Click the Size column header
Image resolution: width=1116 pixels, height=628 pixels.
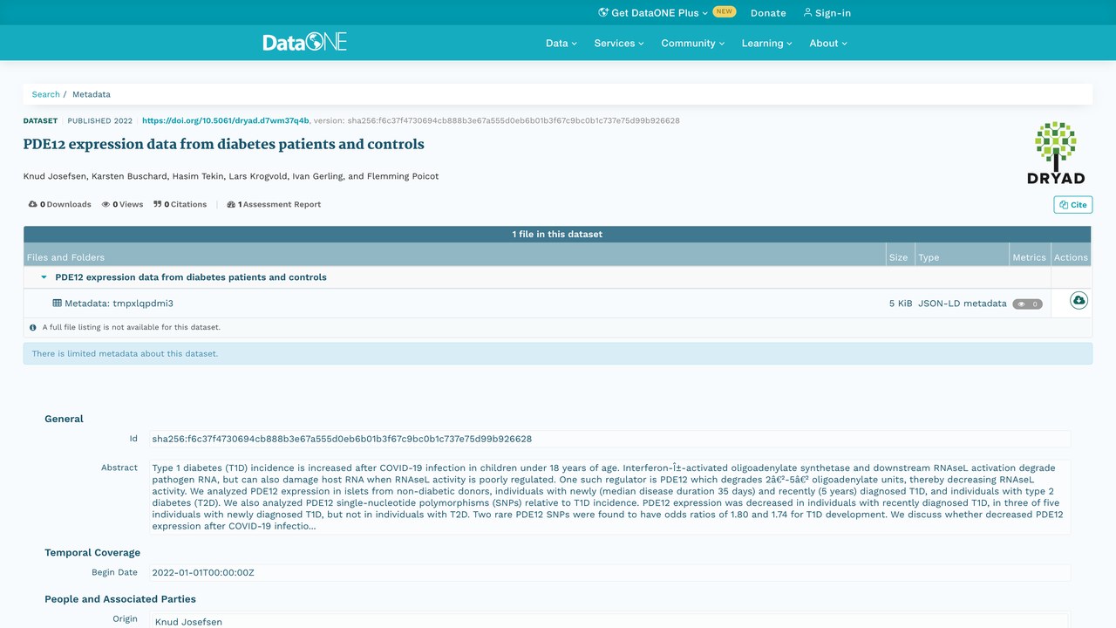tap(899, 257)
